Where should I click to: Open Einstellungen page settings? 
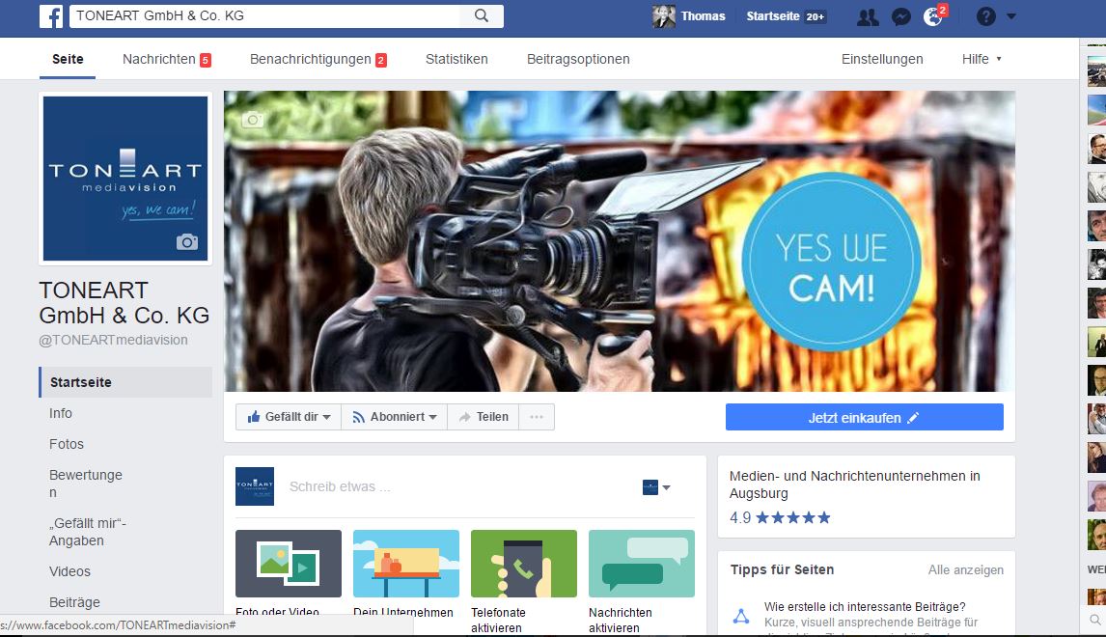tap(882, 59)
